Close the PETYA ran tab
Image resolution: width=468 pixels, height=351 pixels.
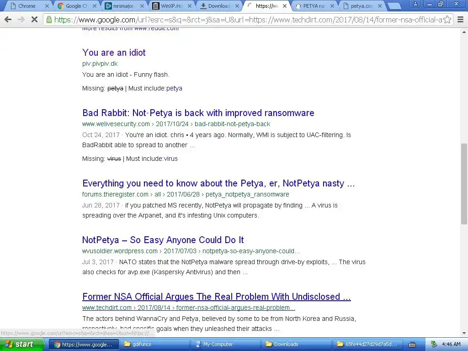[x=332, y=6]
